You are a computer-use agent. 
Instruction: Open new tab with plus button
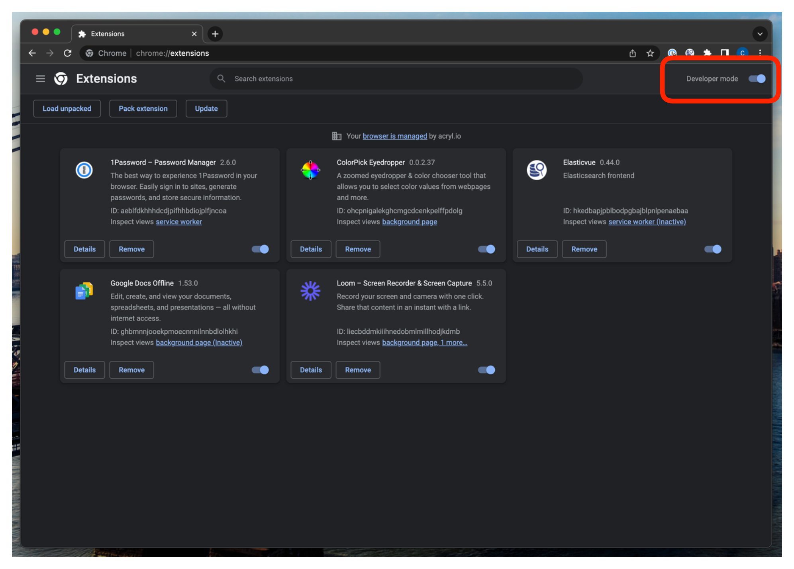tap(215, 34)
